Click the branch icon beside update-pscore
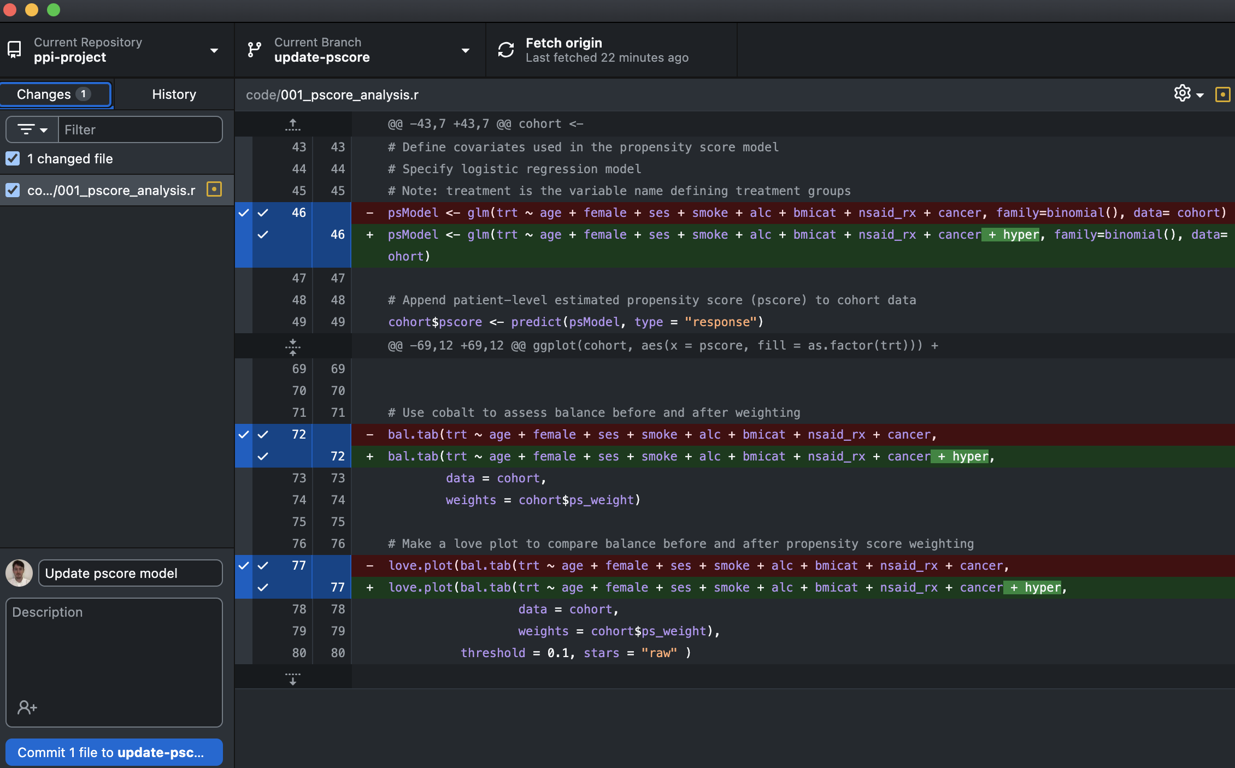 click(254, 50)
